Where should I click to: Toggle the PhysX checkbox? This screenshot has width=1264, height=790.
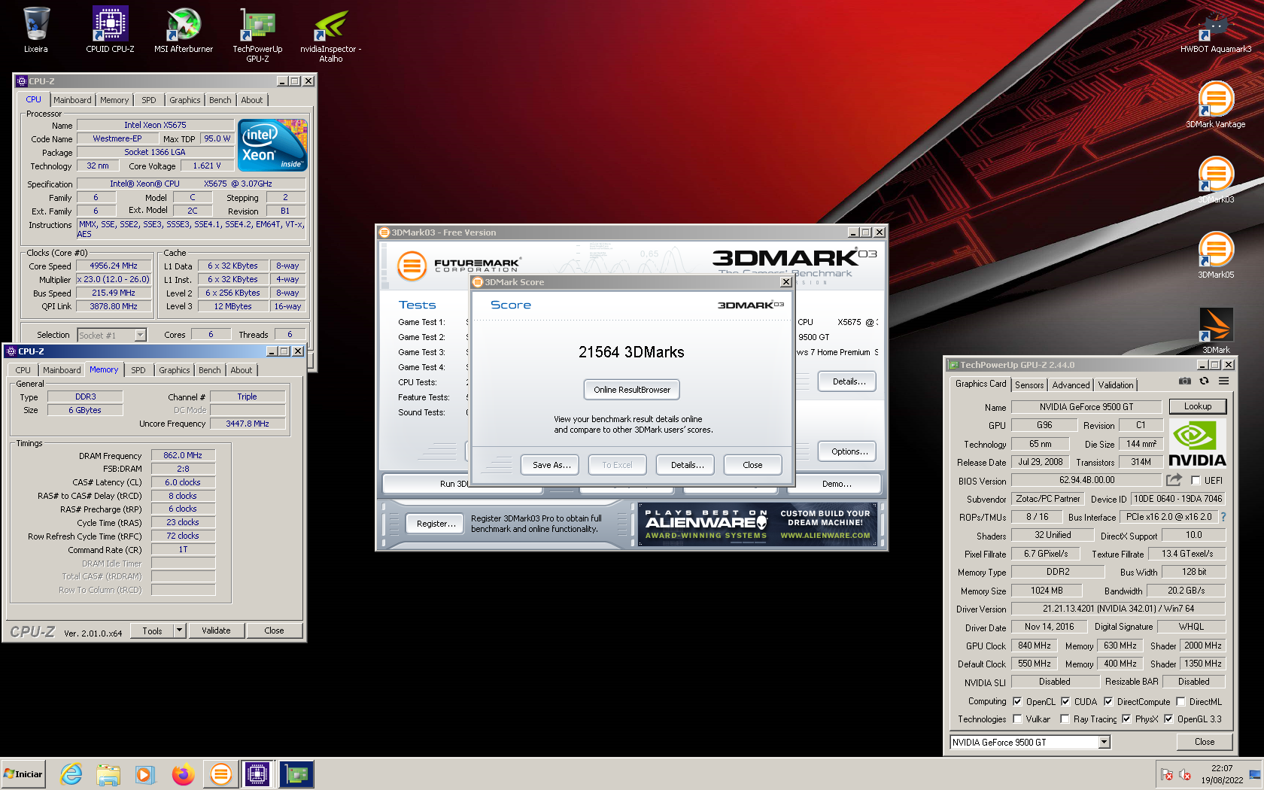coord(1126,719)
